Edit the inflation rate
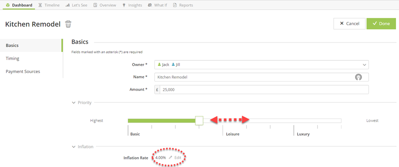 175,158
